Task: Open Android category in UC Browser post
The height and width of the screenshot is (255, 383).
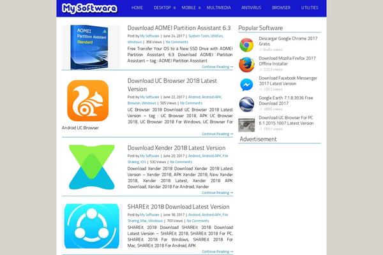Action: pyautogui.click(x=194, y=97)
